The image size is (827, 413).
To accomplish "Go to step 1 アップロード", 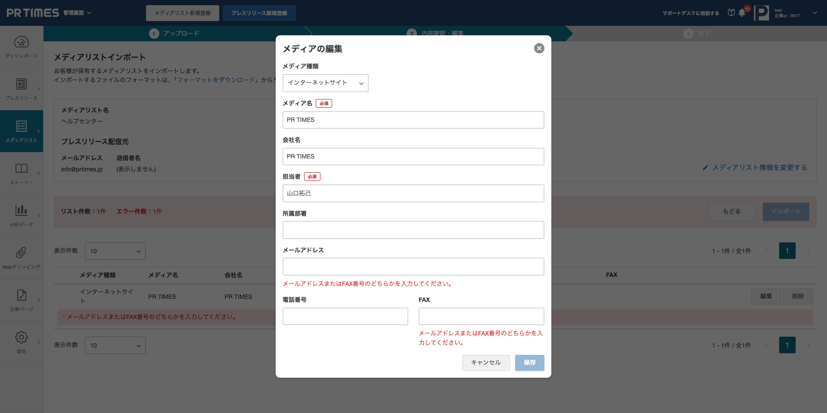I will point(174,34).
